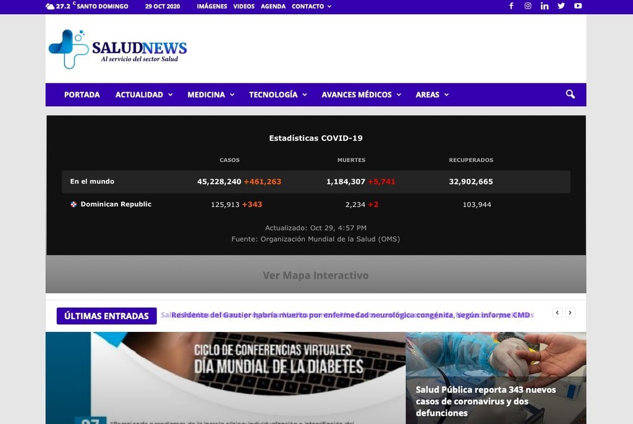Click the Casos column header
The image size is (633, 424).
point(229,160)
